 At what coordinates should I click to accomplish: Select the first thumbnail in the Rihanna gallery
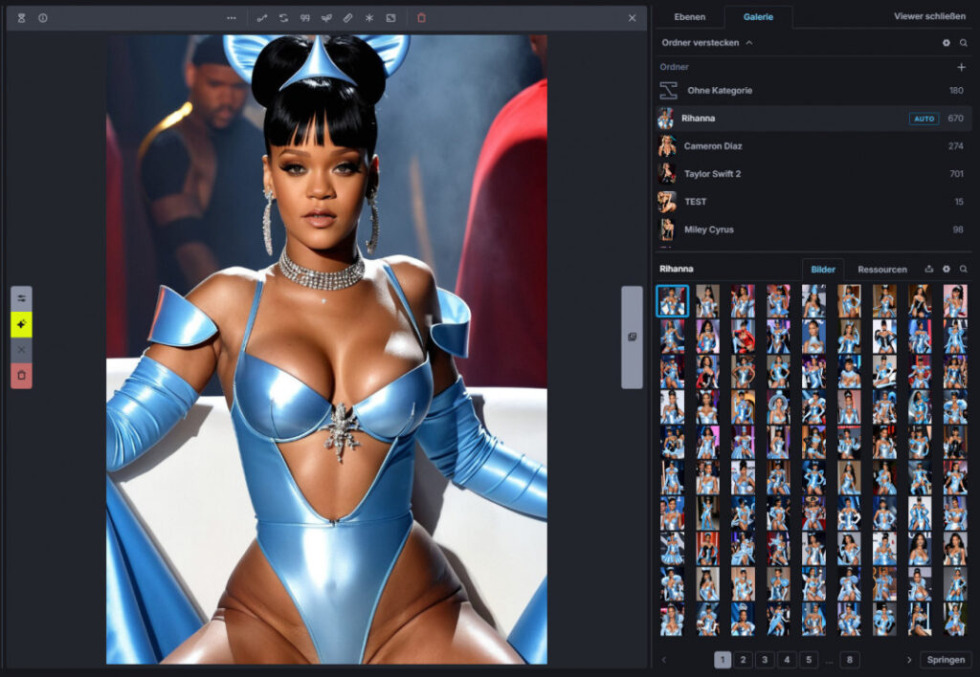pos(671,299)
